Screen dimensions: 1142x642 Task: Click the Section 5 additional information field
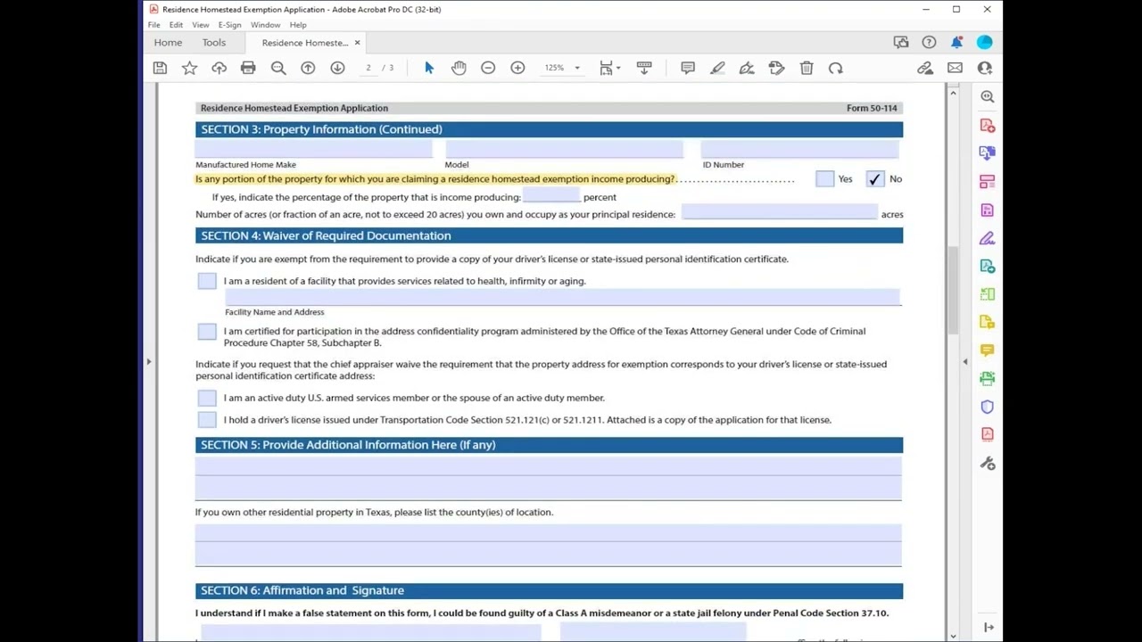(x=549, y=478)
